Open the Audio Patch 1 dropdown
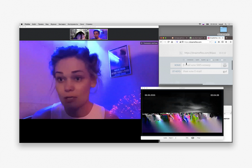The image size is (252, 168). (x=172, y=138)
